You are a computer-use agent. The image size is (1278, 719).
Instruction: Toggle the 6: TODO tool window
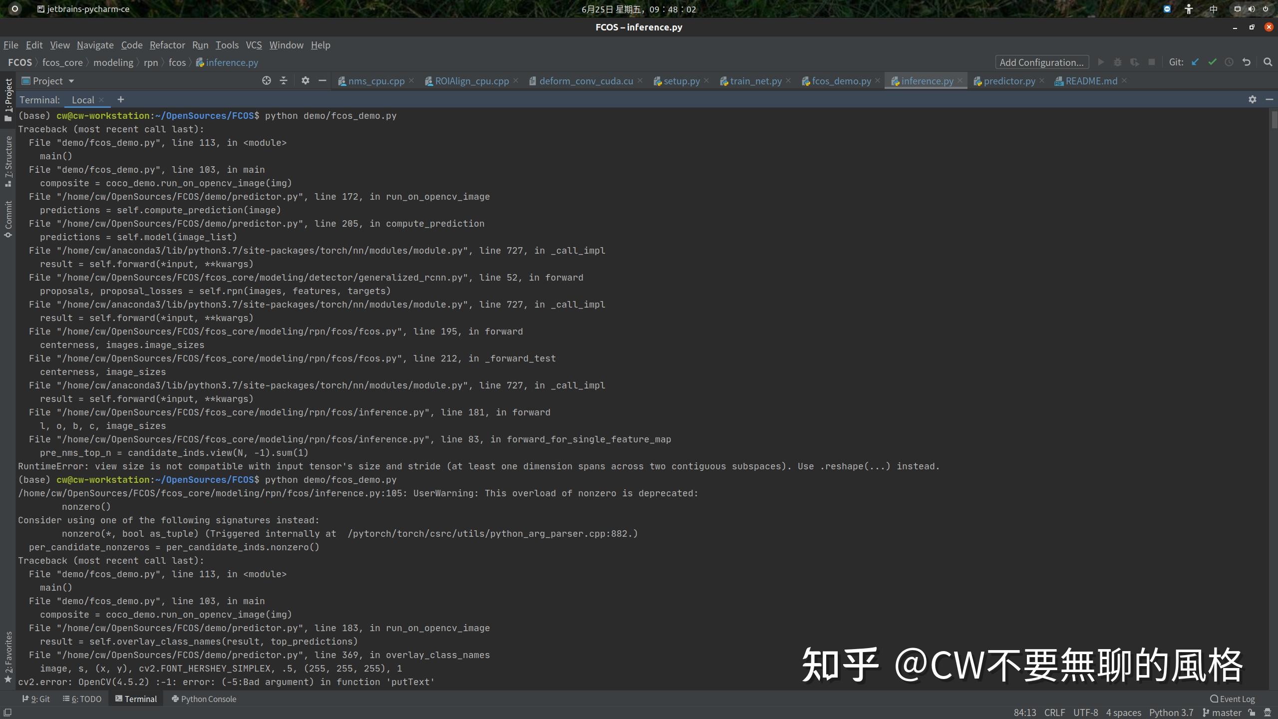point(82,699)
